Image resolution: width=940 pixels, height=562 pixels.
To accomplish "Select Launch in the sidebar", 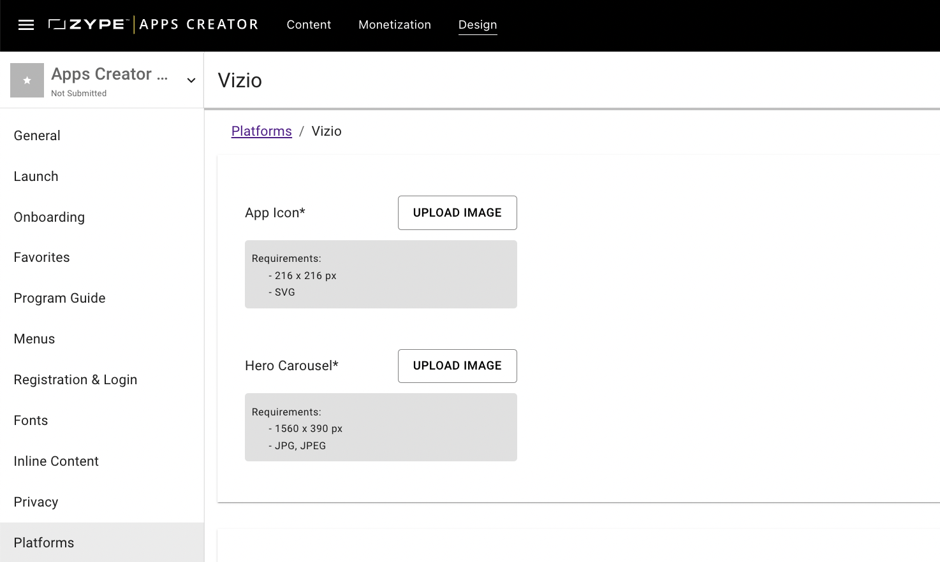I will click(102, 177).
